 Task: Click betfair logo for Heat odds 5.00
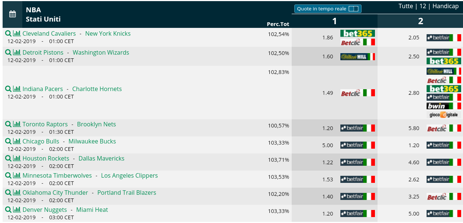pyautogui.click(x=444, y=214)
